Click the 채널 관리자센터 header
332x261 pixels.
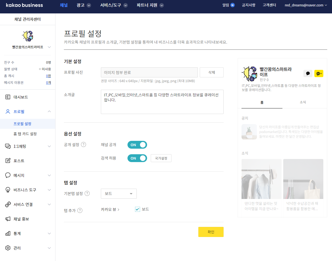(x=27, y=19)
